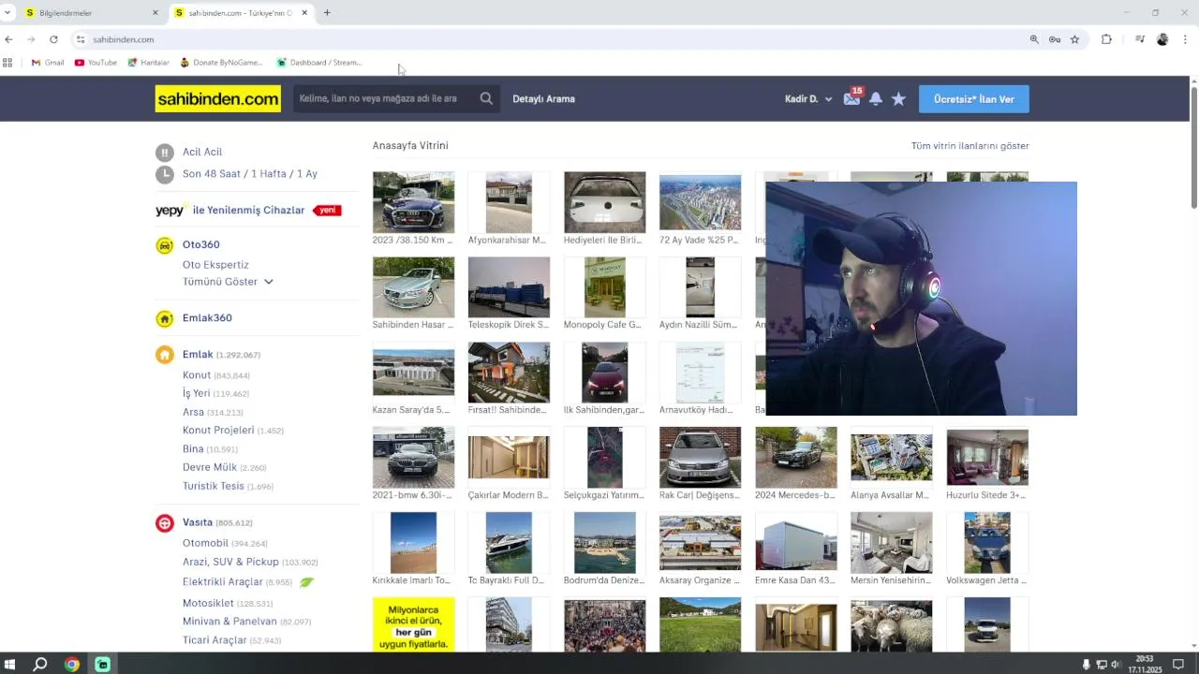This screenshot has height=674, width=1199.
Task: Reload the page
Action: pyautogui.click(x=53, y=39)
